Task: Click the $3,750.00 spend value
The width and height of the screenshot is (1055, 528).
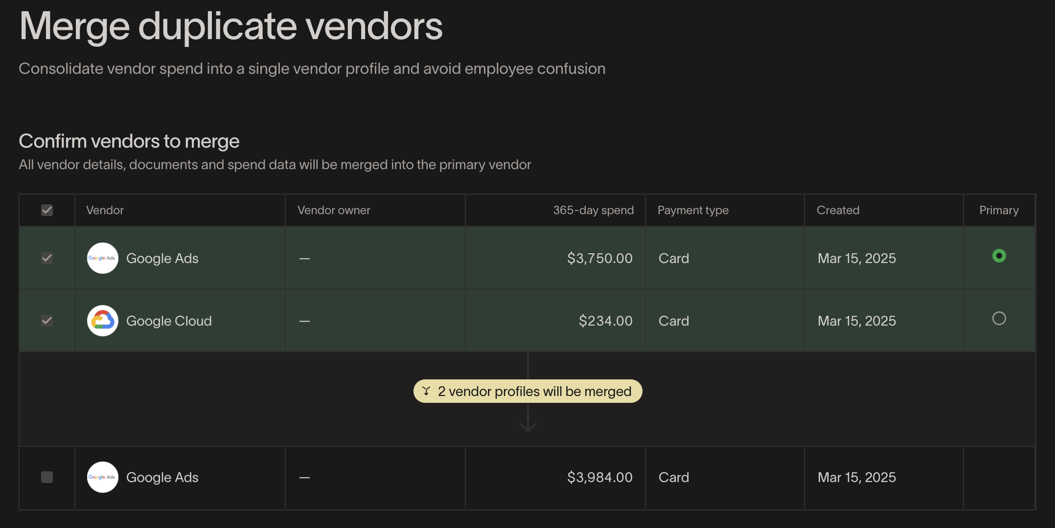Action: pyautogui.click(x=600, y=258)
